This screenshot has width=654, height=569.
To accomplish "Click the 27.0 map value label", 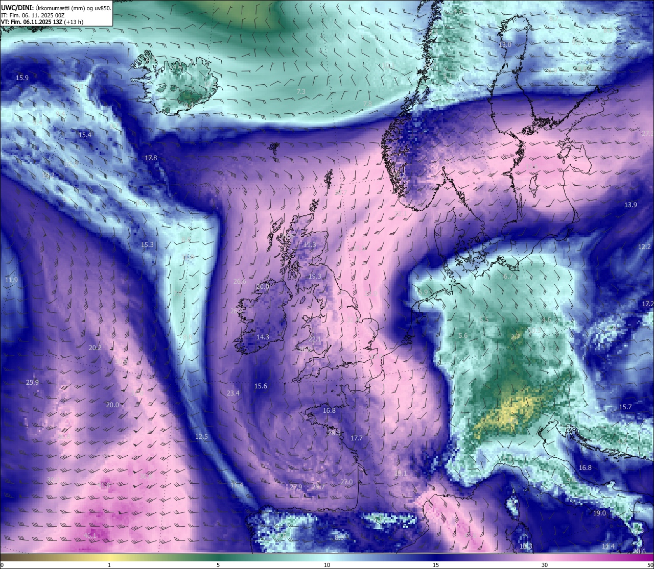I will click(346, 482).
